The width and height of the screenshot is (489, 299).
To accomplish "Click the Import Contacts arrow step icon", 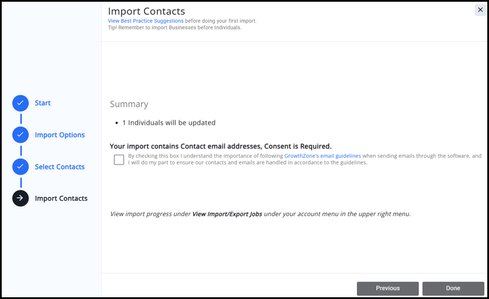I will click(x=20, y=199).
